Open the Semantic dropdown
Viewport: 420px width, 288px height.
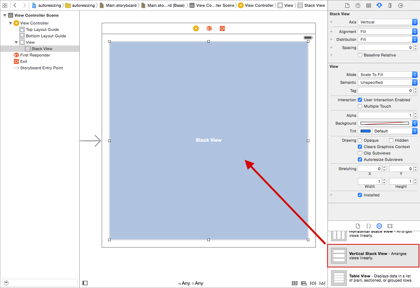pyautogui.click(x=388, y=82)
